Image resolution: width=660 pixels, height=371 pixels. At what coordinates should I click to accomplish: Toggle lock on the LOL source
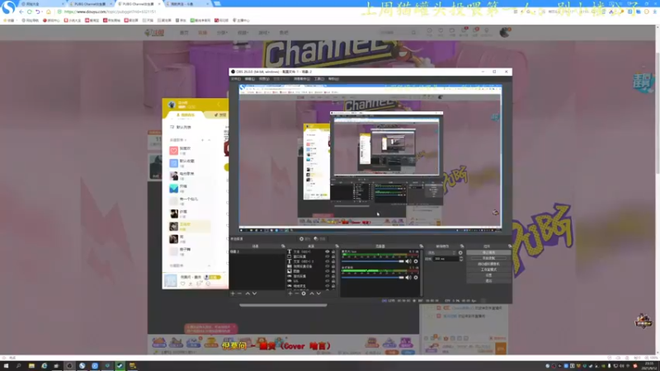(333, 281)
